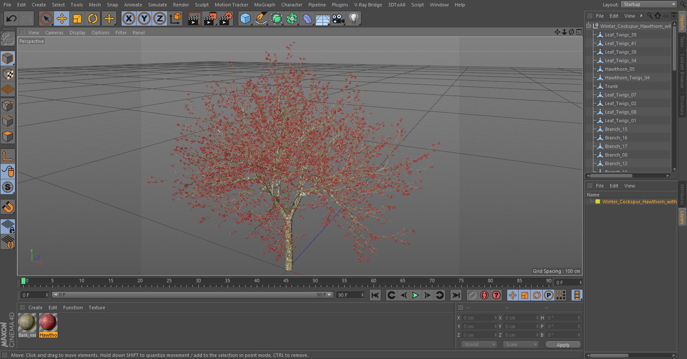This screenshot has width=687, height=359.
Task: Toggle X axis lock
Action: [128, 18]
